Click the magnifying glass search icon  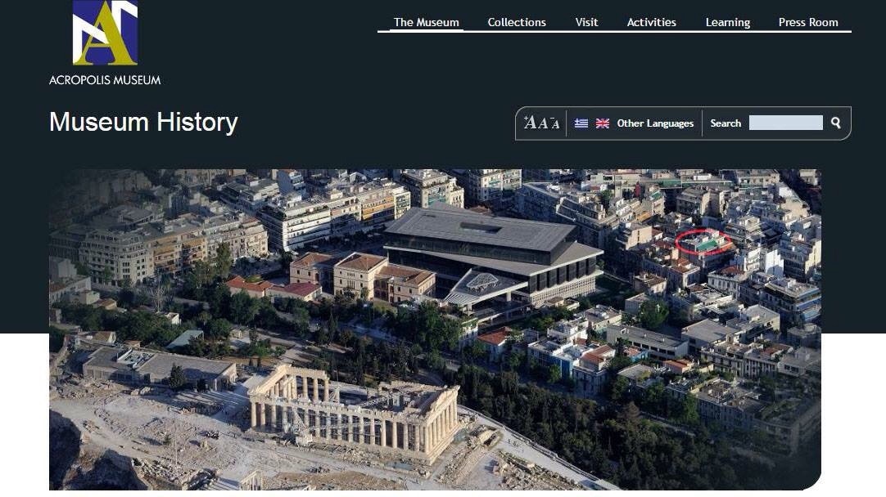[836, 123]
